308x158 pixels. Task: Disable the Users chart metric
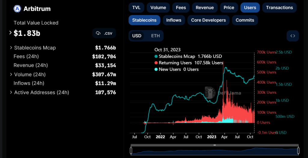pos(250,8)
